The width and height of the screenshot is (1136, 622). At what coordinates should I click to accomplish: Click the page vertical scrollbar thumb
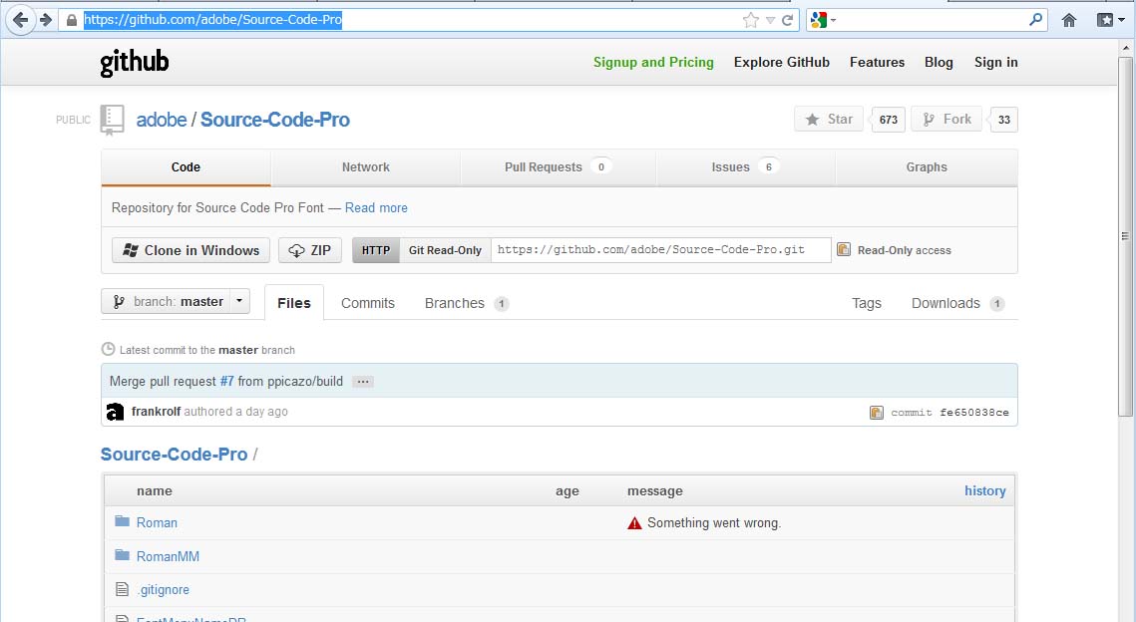[1125, 235]
